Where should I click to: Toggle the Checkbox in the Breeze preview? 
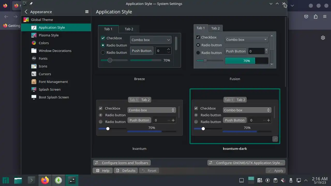tap(103, 38)
